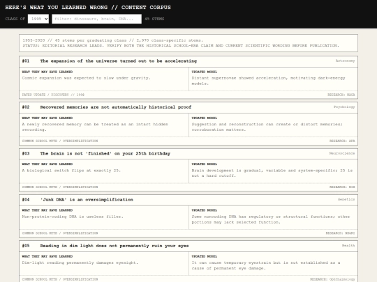Screen dimensions: 377x282
Task: Click 'Suggestion and reconstruction' updated model text
Action: click(267, 127)
